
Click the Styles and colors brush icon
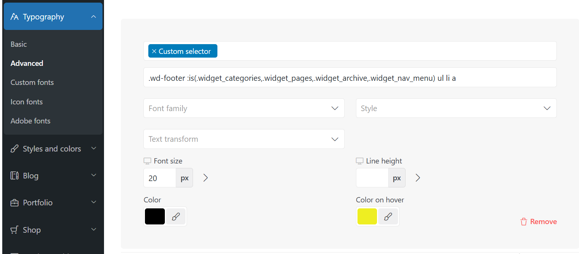pyautogui.click(x=15, y=149)
